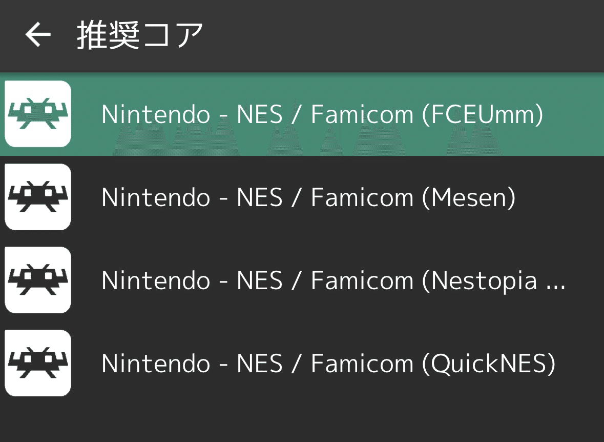Click the RetroArch invader icon beside FCEUmm
Image resolution: width=604 pixels, height=442 pixels.
coord(38,114)
